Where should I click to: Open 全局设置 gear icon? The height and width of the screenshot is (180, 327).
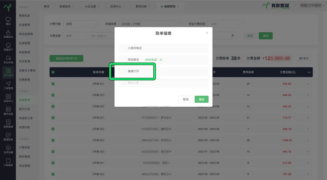coord(8,149)
